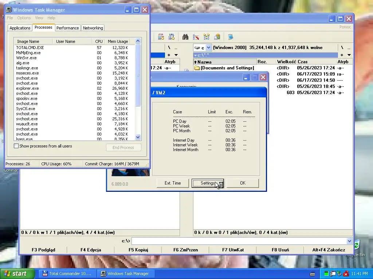This screenshot has width=373, height=279.
Task: Open Pomoc menu in Total Commander
Action: click(x=345, y=27)
